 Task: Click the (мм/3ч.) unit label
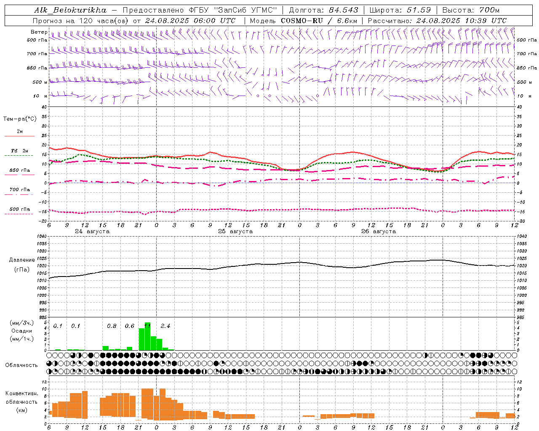click(x=22, y=323)
